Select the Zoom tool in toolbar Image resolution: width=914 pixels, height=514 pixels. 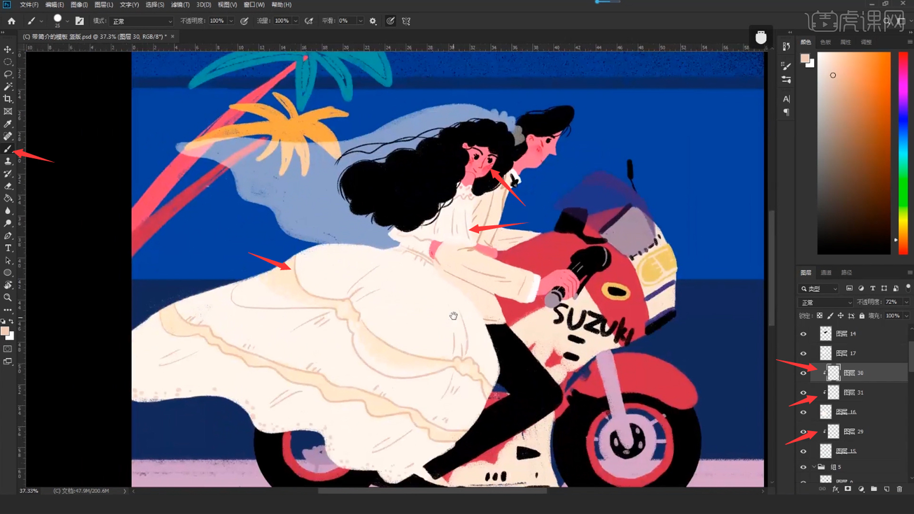8,297
